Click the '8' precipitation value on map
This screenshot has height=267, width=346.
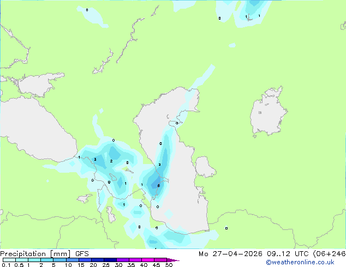(x=158, y=186)
